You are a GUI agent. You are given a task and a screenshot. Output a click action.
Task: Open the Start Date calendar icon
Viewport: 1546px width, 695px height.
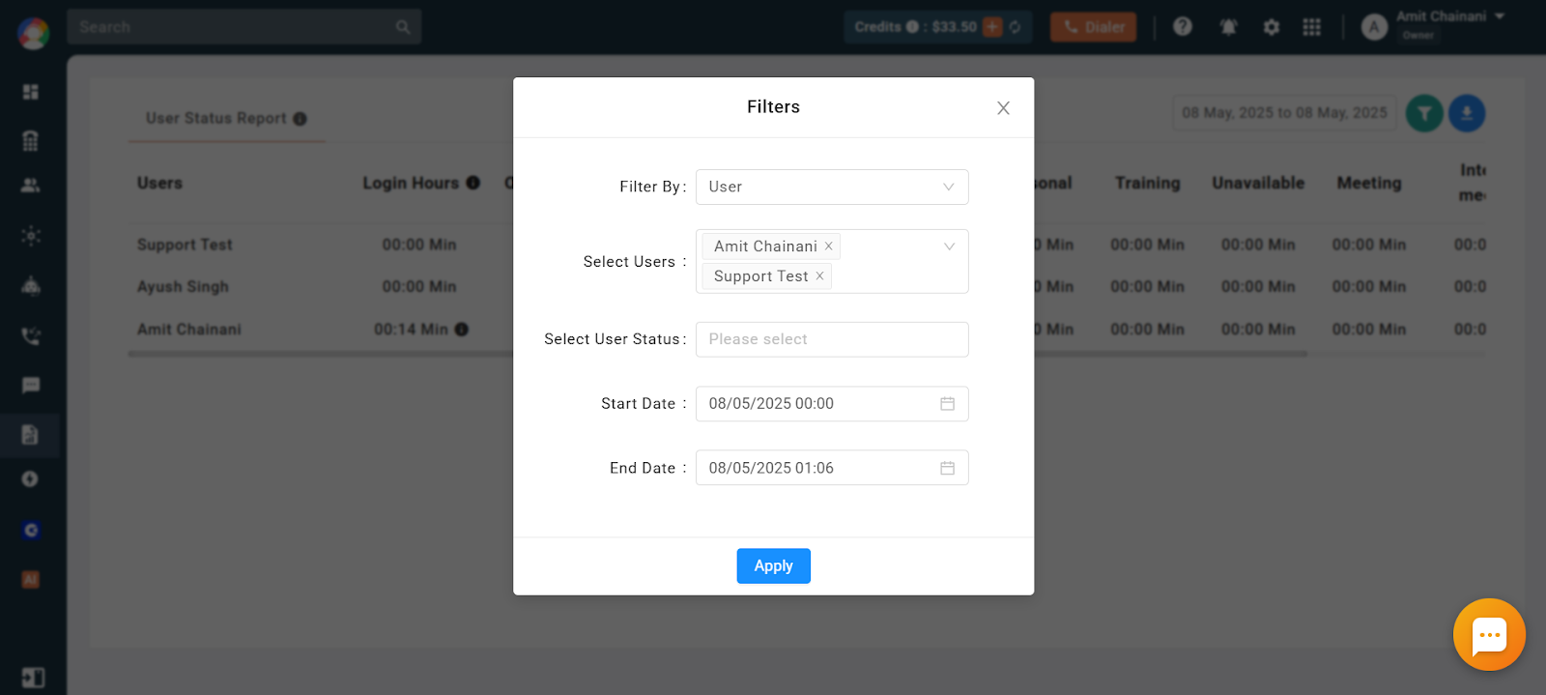click(x=947, y=404)
